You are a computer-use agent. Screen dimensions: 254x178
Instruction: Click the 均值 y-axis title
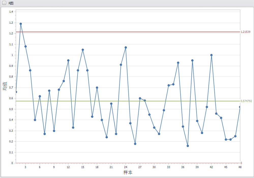(5, 86)
